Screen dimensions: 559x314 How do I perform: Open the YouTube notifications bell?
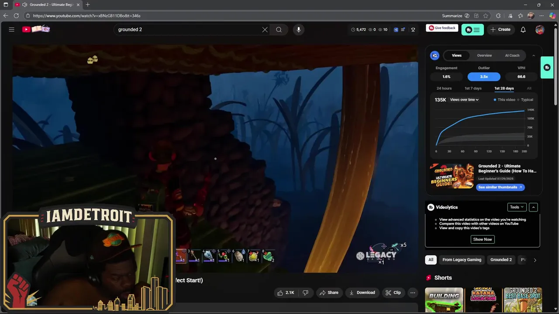(x=523, y=30)
